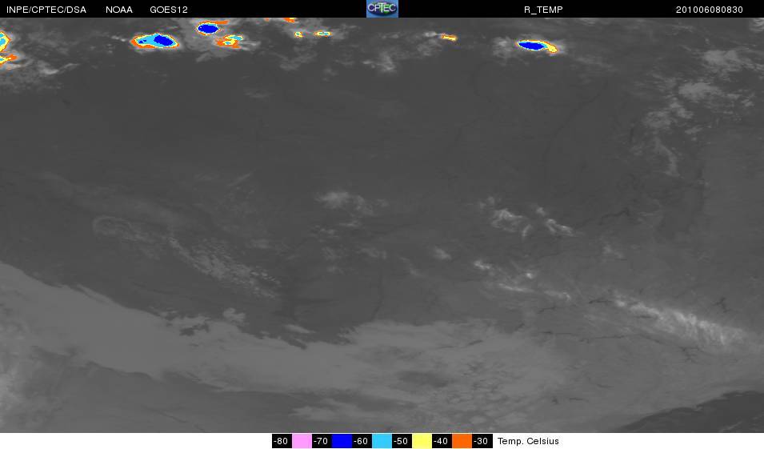Viewport: 764px width, 449px height.
Task: Click the 201006080830 timestamp
Action: pos(709,10)
